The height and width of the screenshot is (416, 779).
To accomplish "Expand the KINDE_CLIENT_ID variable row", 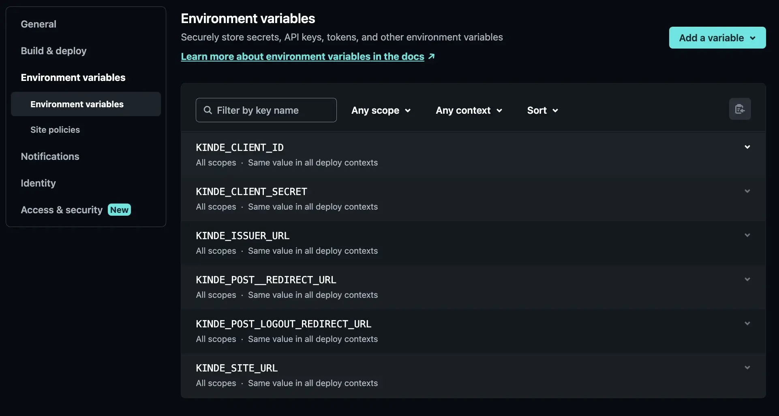I will click(x=747, y=147).
